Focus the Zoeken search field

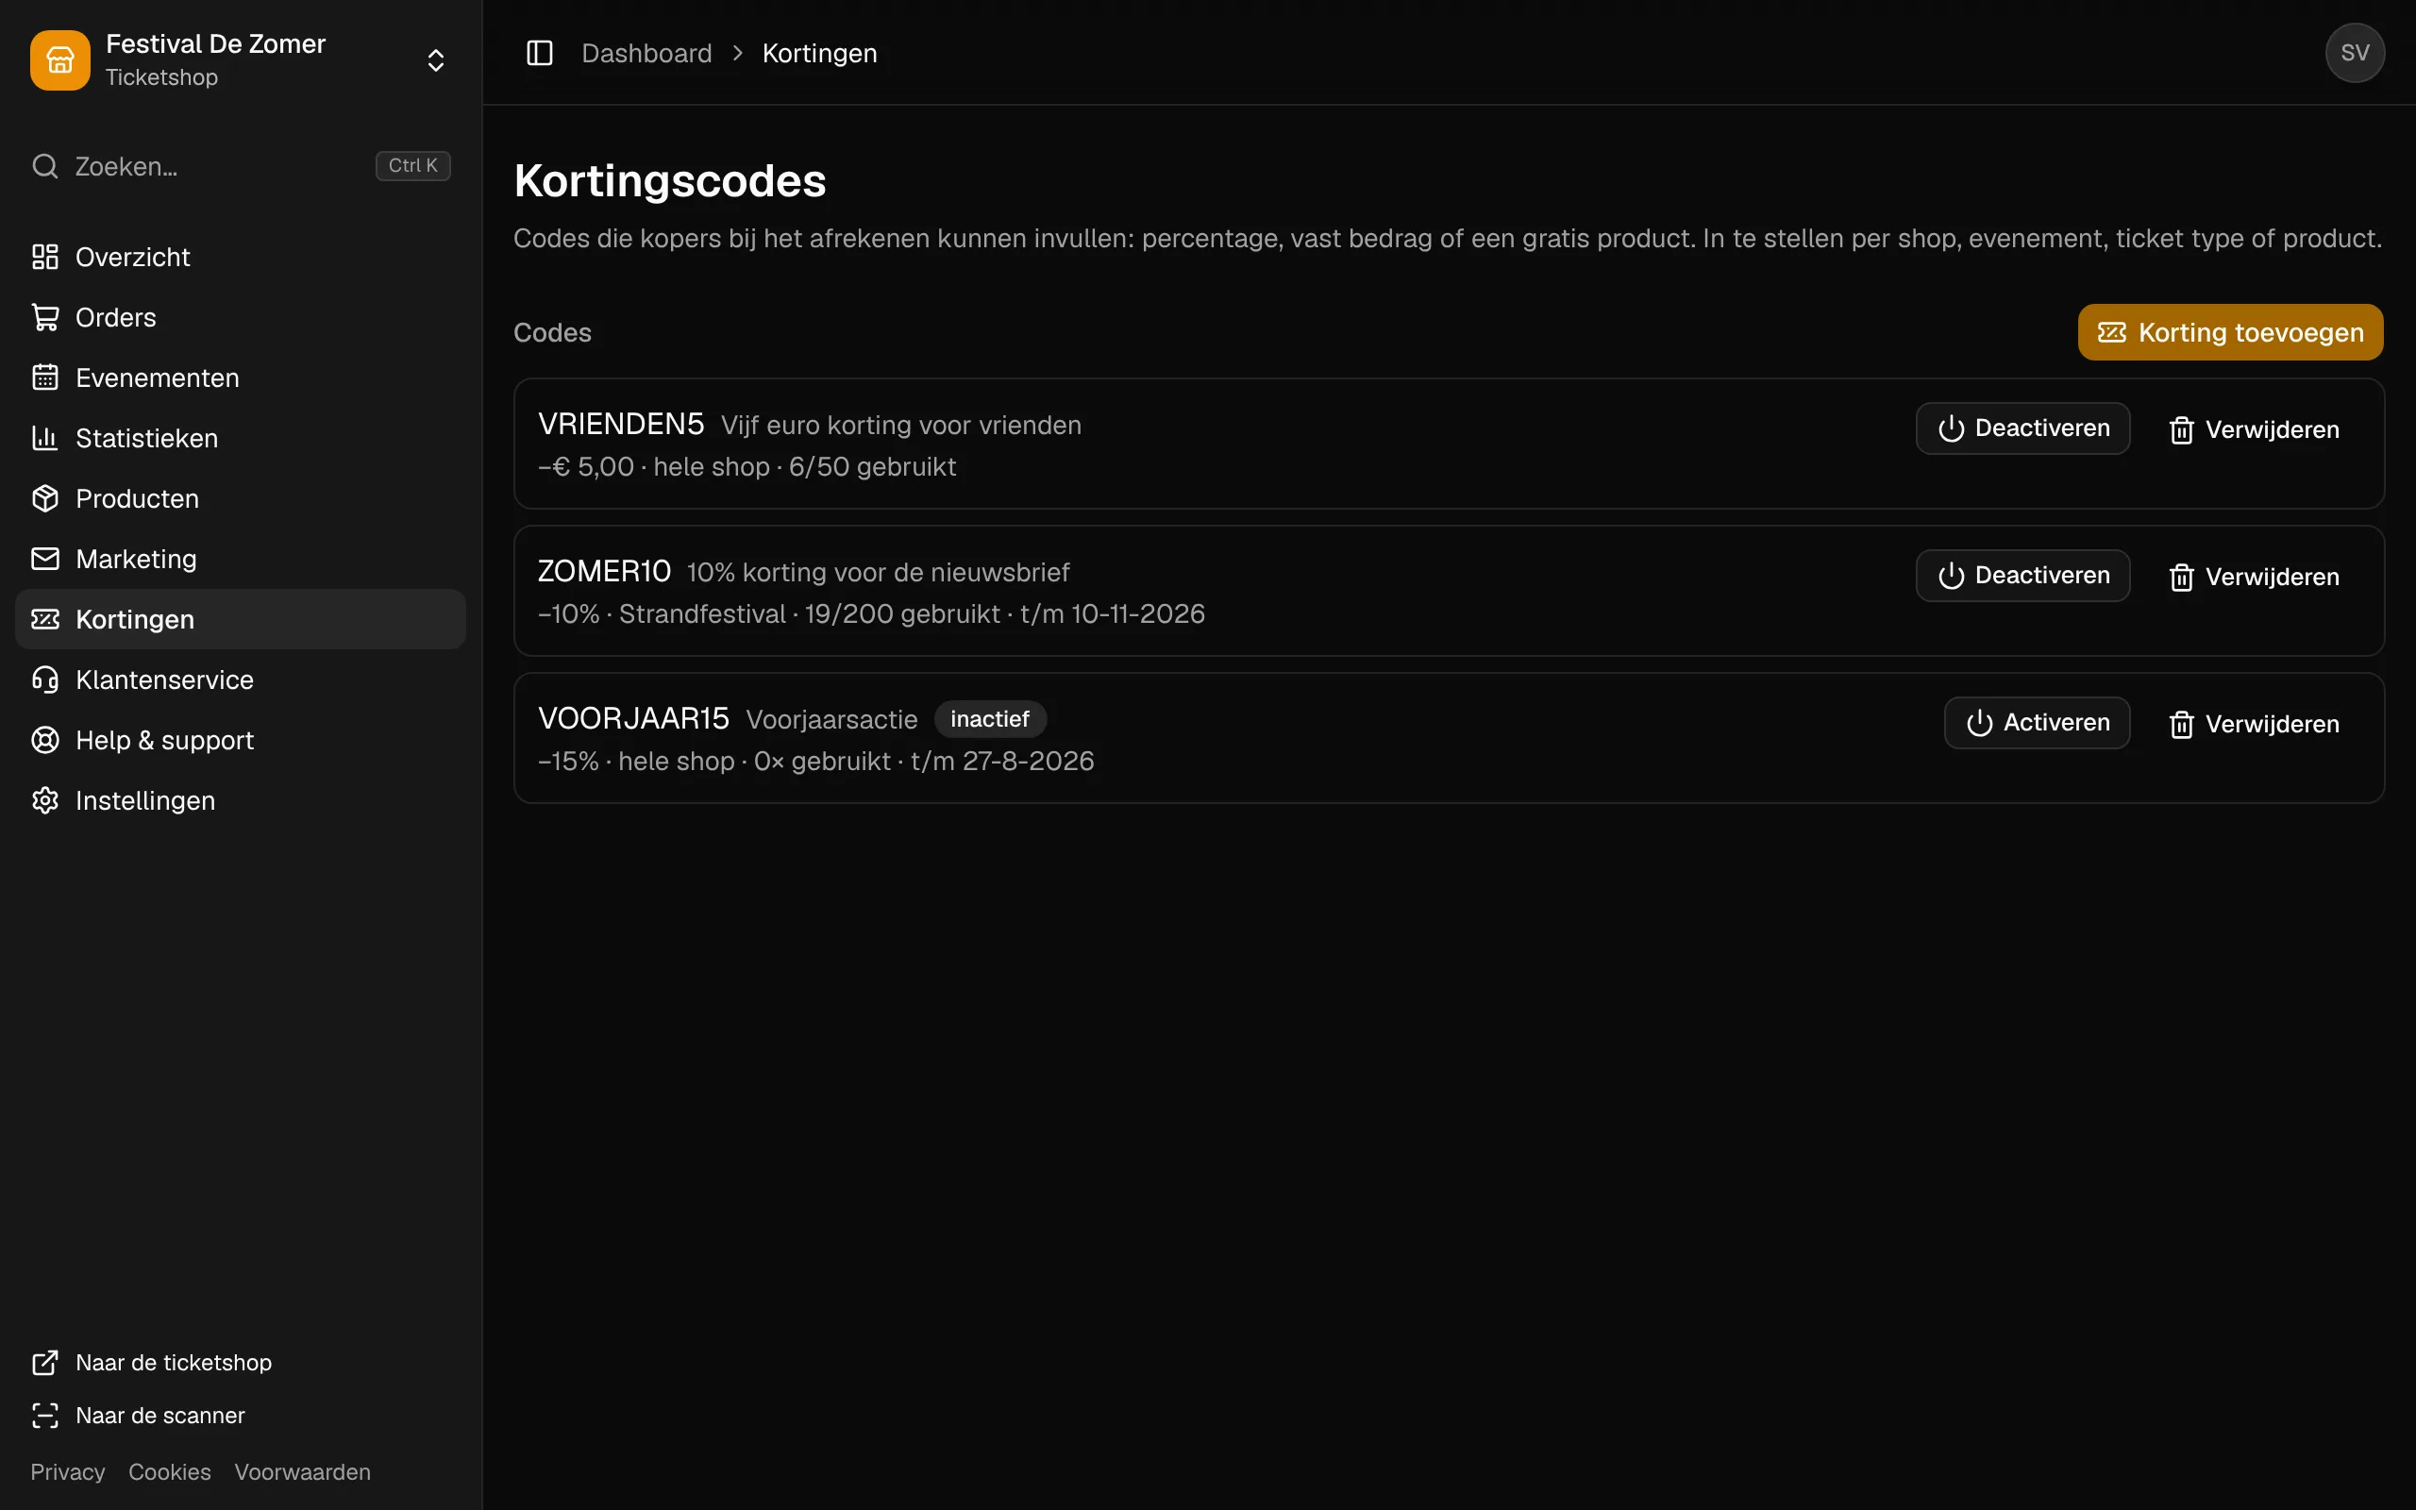click(241, 166)
